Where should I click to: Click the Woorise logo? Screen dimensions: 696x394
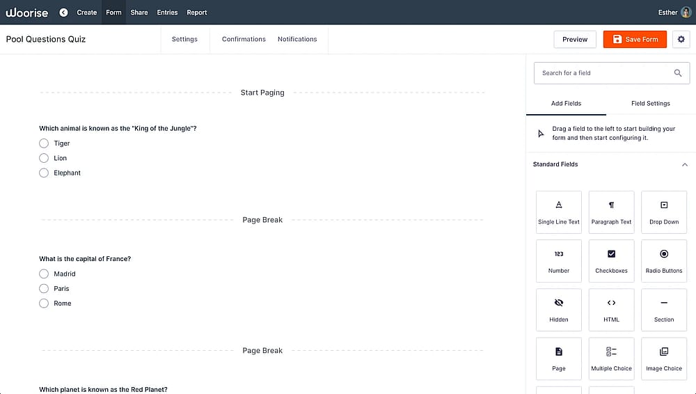click(26, 13)
